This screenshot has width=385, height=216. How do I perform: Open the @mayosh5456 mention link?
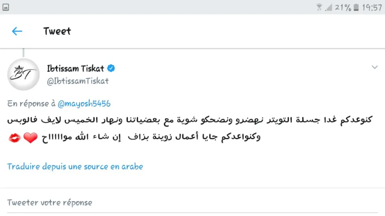tap(84, 104)
